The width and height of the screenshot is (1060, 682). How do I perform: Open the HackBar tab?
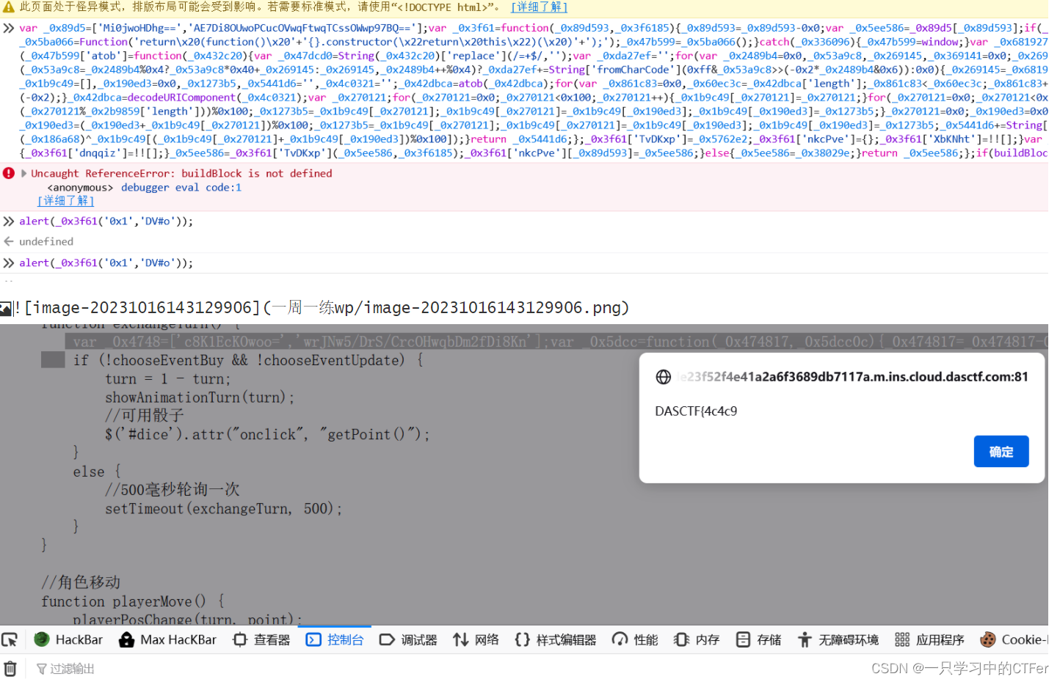(68, 639)
